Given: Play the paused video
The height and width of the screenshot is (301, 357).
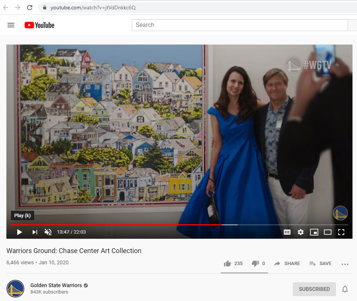Looking at the screenshot, I should 20,232.
